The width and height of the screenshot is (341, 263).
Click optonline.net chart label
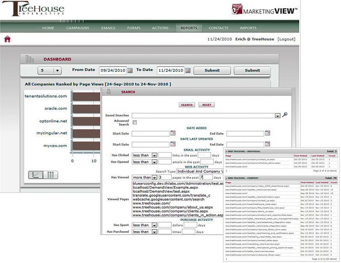53,121
